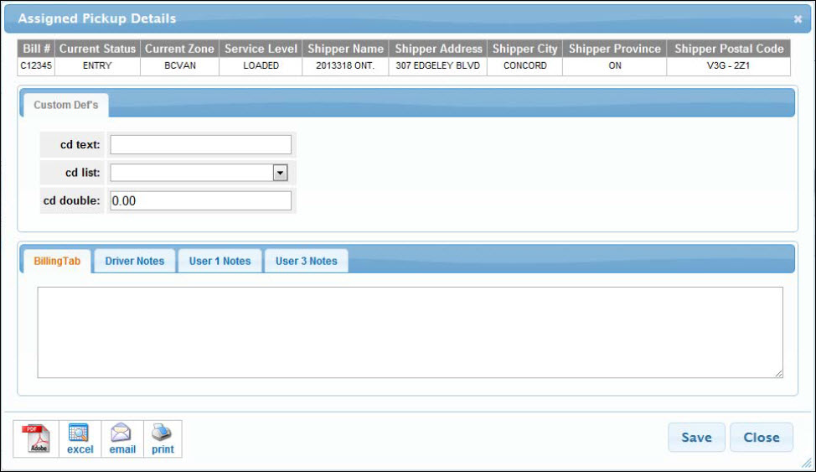816x472 pixels.
Task: Click the dialog resize grip in corner
Action: tap(807, 462)
